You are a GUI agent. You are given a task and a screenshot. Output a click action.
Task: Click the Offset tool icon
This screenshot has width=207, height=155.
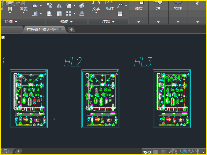82,14
